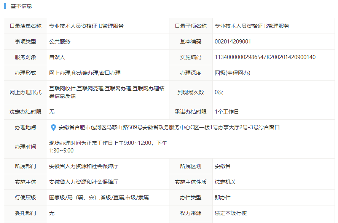
Task: Click the 四级(全程网办) handling depth value
Action: tap(232, 73)
